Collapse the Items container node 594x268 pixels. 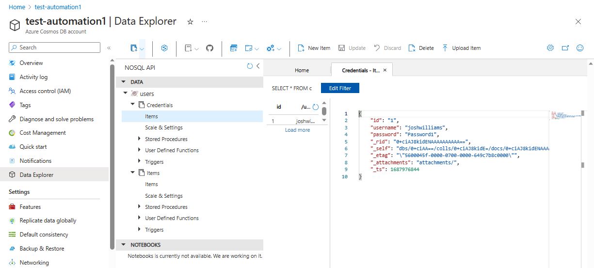[132, 173]
